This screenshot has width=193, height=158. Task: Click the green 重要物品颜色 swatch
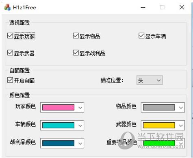point(159,143)
